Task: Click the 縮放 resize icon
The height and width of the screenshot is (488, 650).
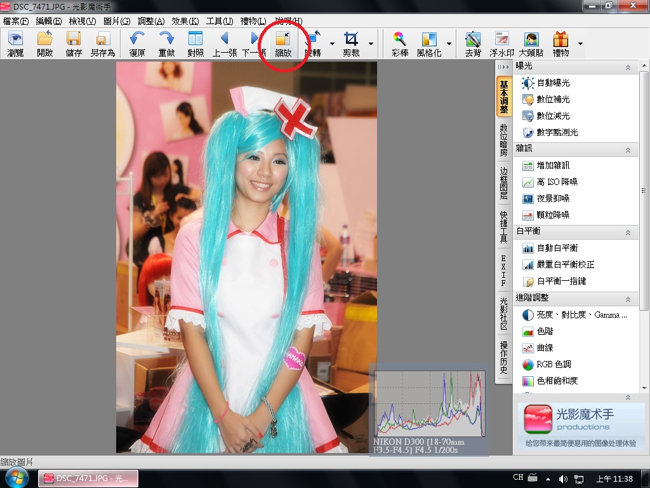Action: [283, 44]
